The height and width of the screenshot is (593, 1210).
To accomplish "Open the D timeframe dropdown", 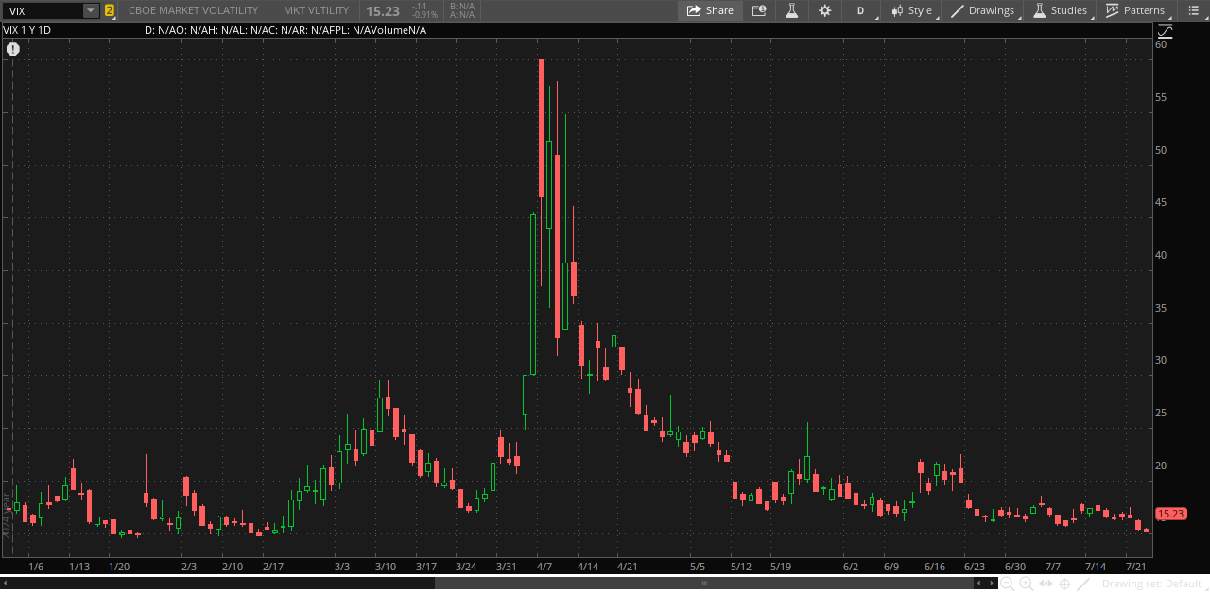I will pyautogui.click(x=861, y=10).
